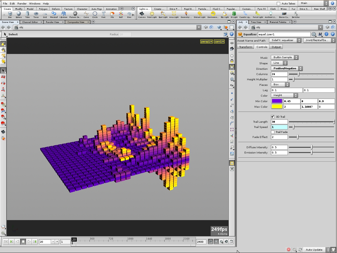
Task: Click the Auto Update button
Action: [x=314, y=250]
